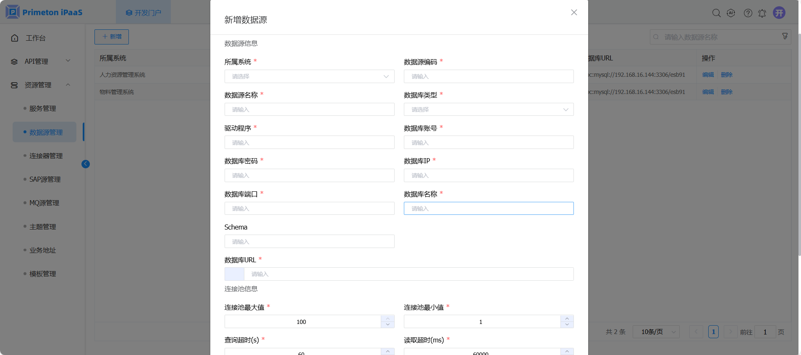Click the 数据源编码 input field
The height and width of the screenshot is (355, 801).
[x=488, y=76]
